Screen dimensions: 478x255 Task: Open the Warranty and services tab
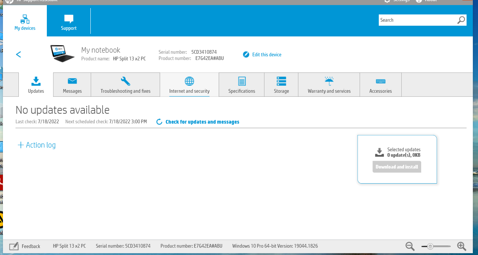[329, 85]
